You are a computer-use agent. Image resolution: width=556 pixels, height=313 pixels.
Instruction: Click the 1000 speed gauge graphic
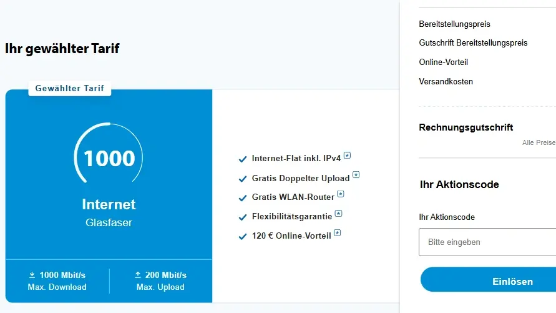(109, 153)
